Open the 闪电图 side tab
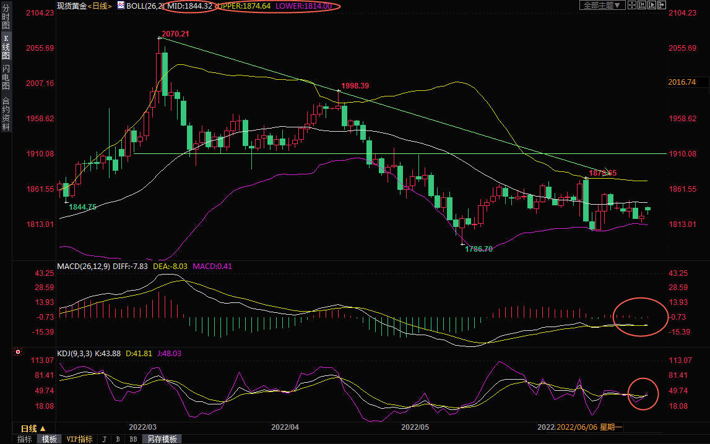This screenshot has width=710, height=444. [x=6, y=77]
